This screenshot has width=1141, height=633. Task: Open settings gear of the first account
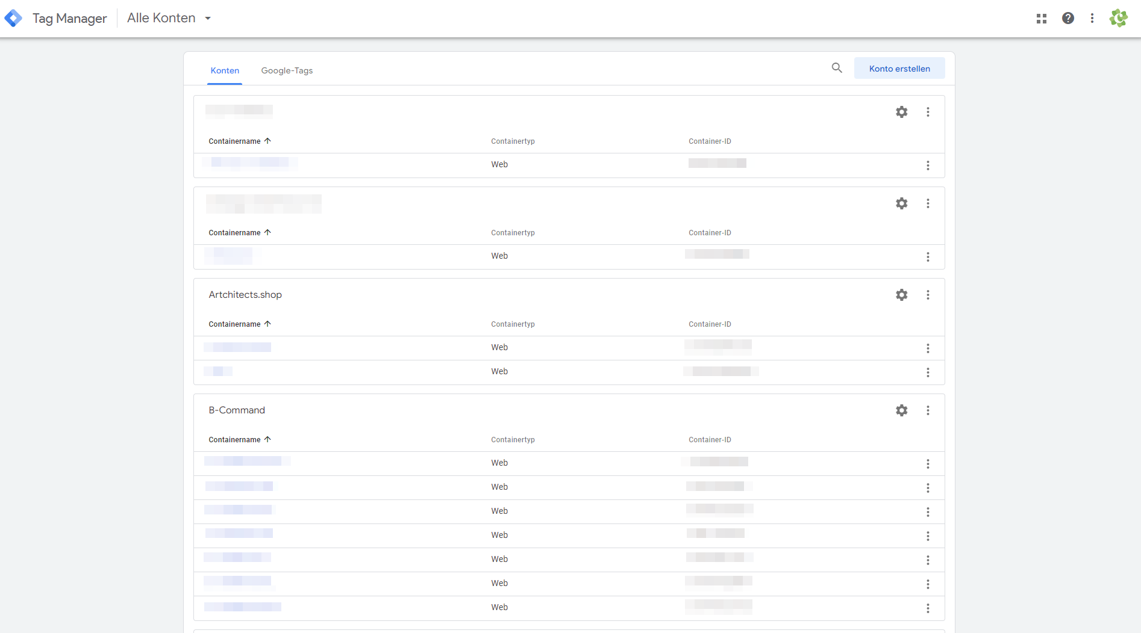tap(902, 112)
